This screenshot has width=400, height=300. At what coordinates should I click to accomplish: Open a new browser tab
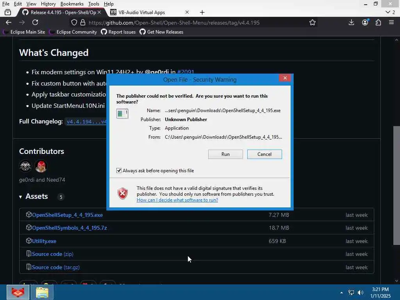[x=202, y=12]
